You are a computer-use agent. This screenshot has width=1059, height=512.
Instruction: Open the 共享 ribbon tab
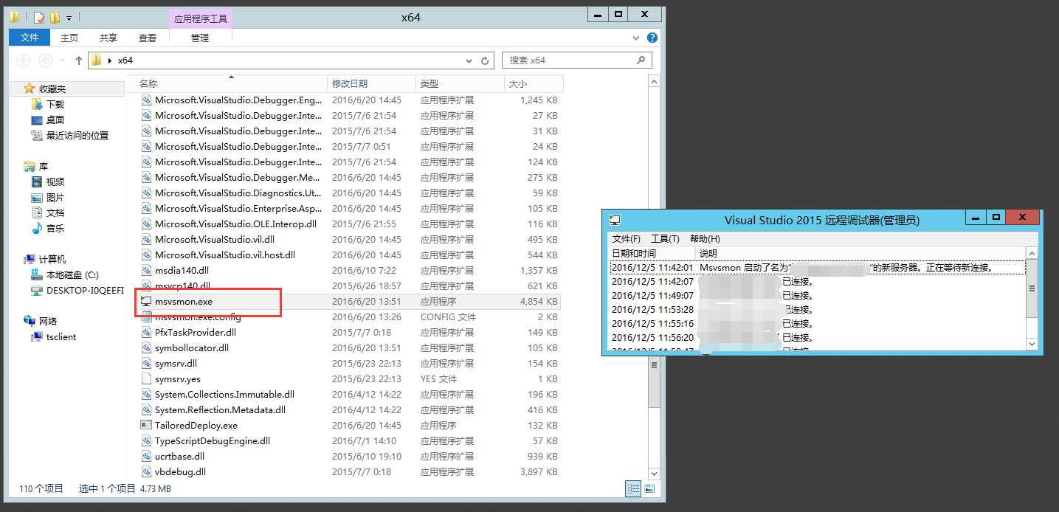click(x=108, y=38)
